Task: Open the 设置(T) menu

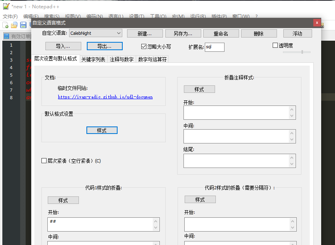Action: pyautogui.click(x=137, y=16)
